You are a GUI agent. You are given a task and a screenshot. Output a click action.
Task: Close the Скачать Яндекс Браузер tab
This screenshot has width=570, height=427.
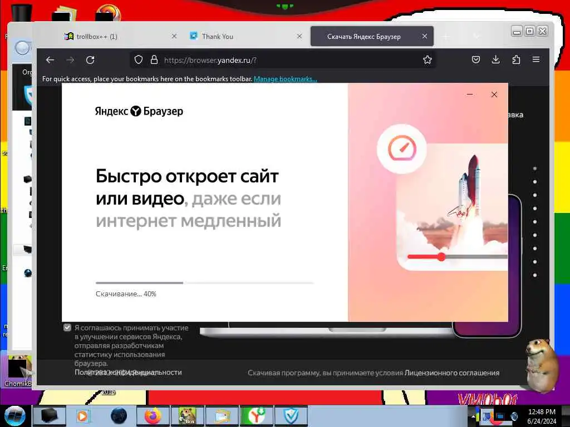[425, 36]
